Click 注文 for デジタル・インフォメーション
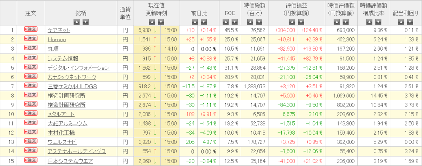 (x=31, y=67)
